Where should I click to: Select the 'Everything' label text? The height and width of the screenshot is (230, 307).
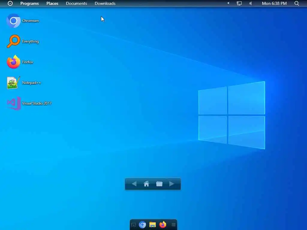(30, 41)
